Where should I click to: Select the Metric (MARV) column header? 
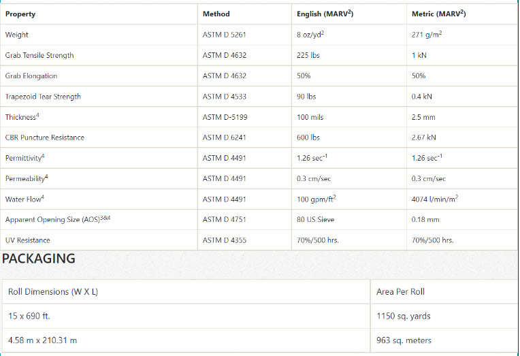(438, 14)
